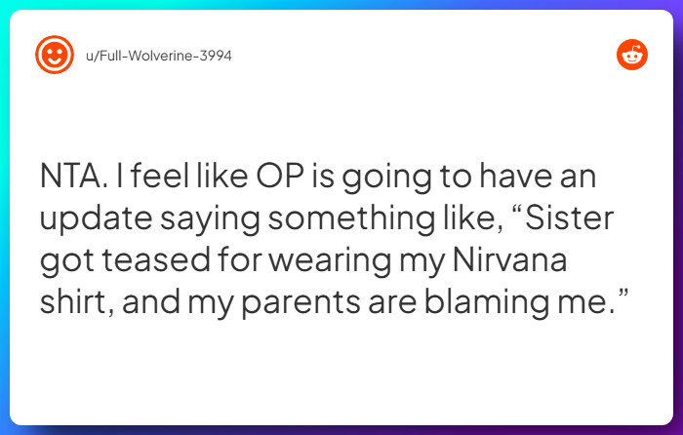Click the orange smiley avatar icon
Viewport: 683px width, 435px height.
[x=54, y=55]
